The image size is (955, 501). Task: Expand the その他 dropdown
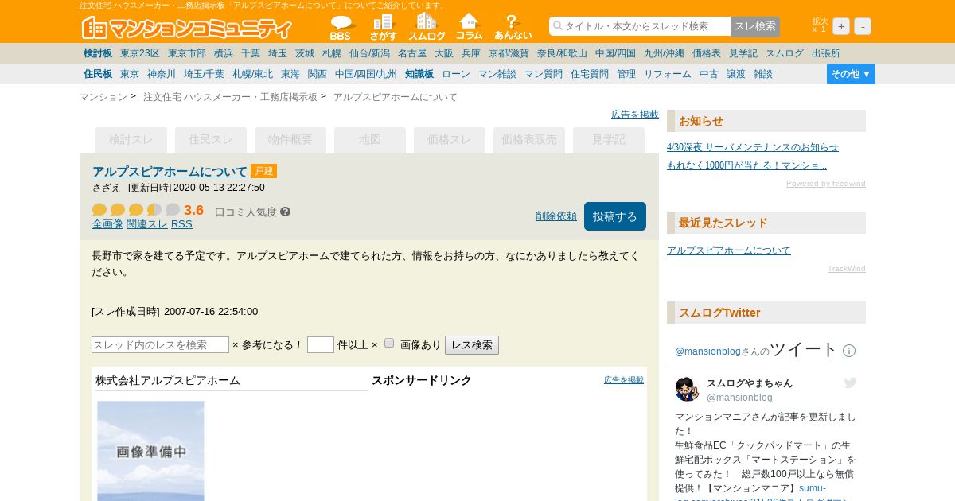pos(851,74)
